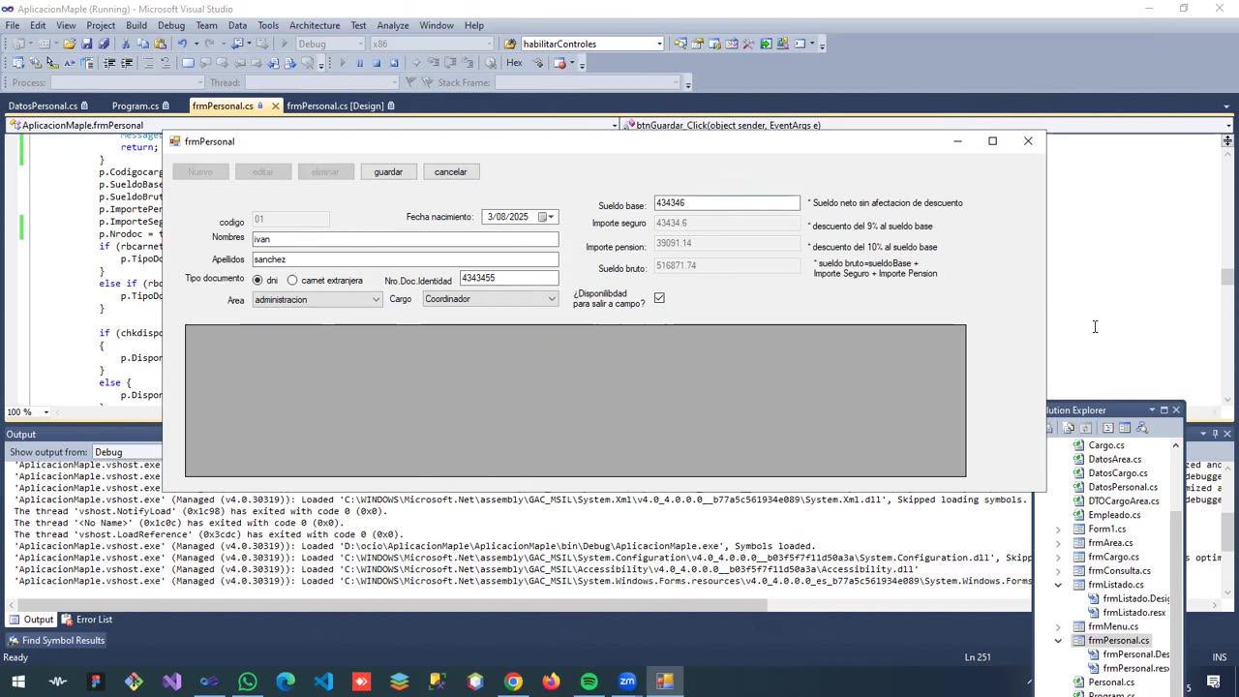Click the guardar button in frmPersonal
This screenshot has height=697, width=1239.
tap(388, 172)
